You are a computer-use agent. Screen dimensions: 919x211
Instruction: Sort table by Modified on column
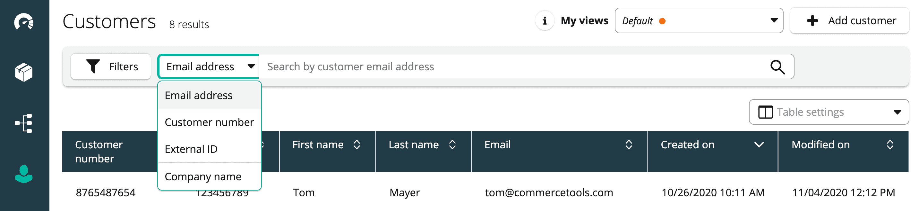click(x=890, y=145)
